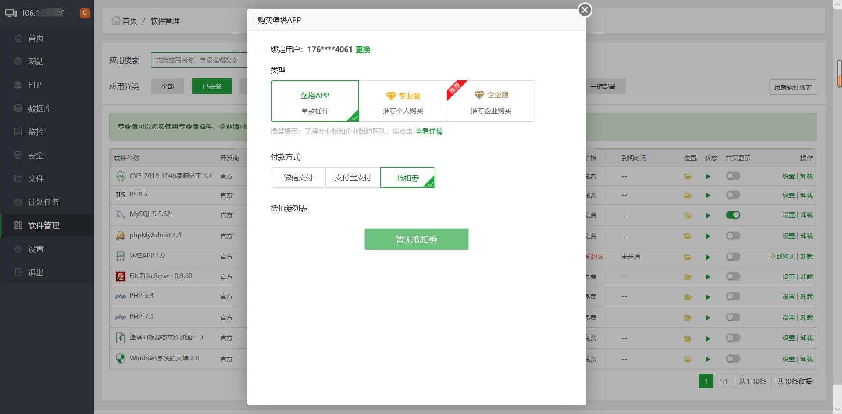The height and width of the screenshot is (414, 842).
Task: Select 微信支付 payment method
Action: pyautogui.click(x=298, y=178)
